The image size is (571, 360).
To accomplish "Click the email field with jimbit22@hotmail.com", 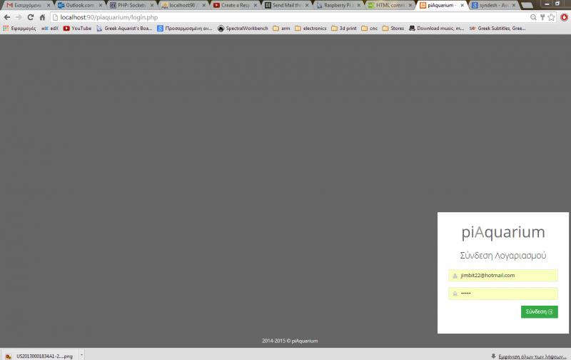I will point(503,275).
